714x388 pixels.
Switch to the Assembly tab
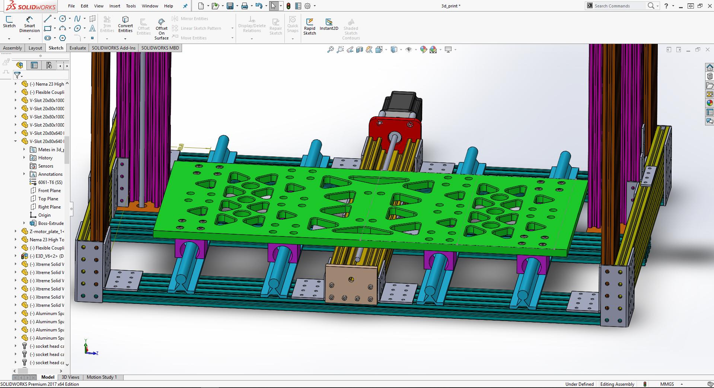click(12, 48)
